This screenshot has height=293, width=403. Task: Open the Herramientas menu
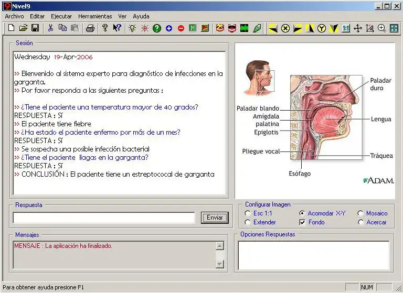click(x=95, y=16)
